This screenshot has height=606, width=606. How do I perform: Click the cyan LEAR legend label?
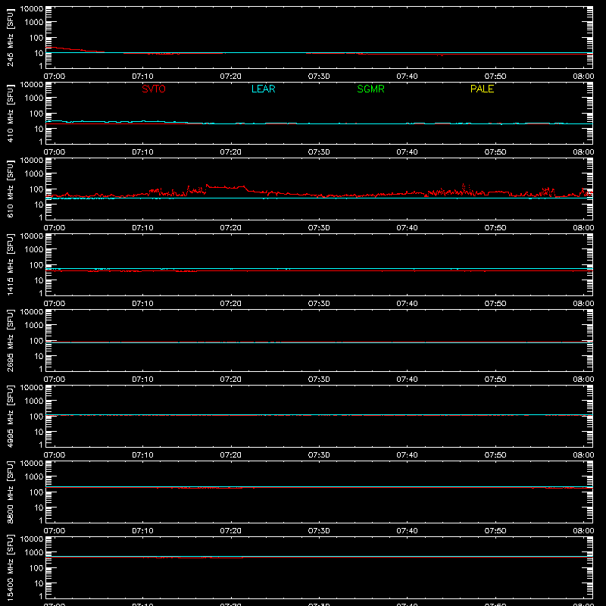pos(263,89)
